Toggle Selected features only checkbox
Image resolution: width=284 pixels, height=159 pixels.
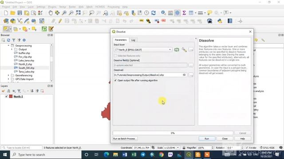coord(115,56)
